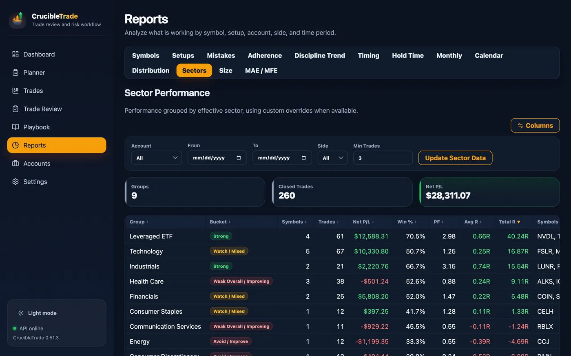Image resolution: width=571 pixels, height=356 pixels.
Task: Sort by the Group column header
Action: pos(139,222)
